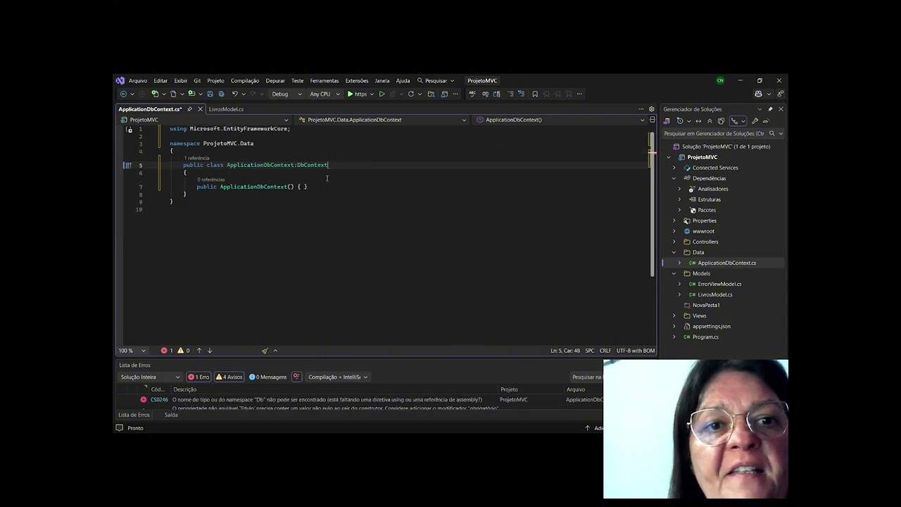Image resolution: width=901 pixels, height=507 pixels.
Task: Click the error count indicator in editor footer
Action: 167,350
